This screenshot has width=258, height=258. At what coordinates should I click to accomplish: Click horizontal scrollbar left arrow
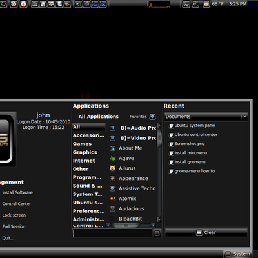[x=108, y=225]
